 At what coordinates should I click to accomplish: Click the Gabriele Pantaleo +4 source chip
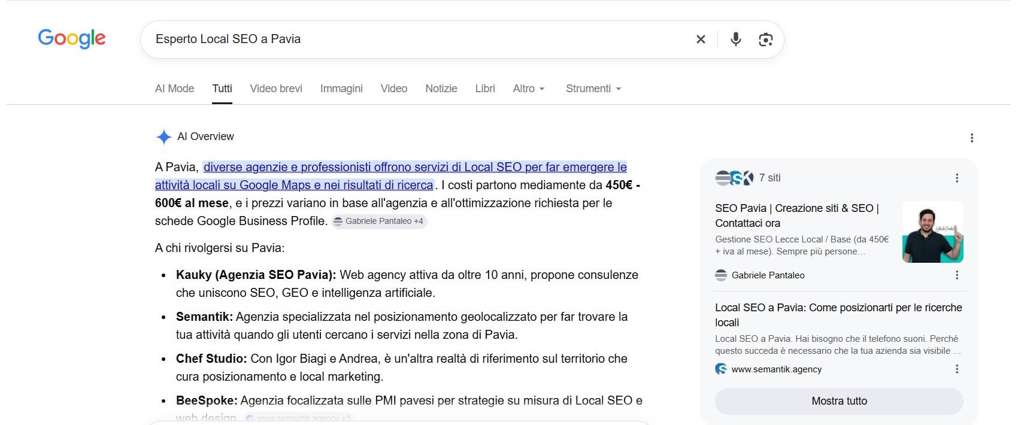tap(379, 221)
